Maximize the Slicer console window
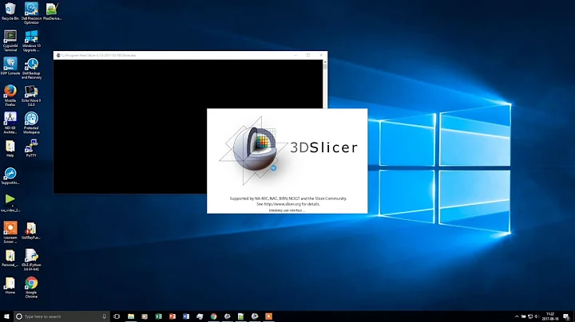This screenshot has height=322, width=575. pos(308,55)
